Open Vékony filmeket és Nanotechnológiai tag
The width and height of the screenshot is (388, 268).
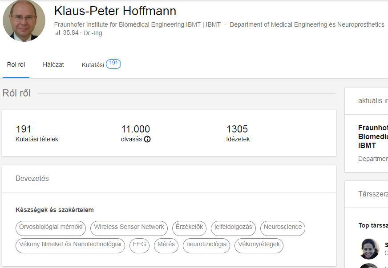[x=70, y=245]
